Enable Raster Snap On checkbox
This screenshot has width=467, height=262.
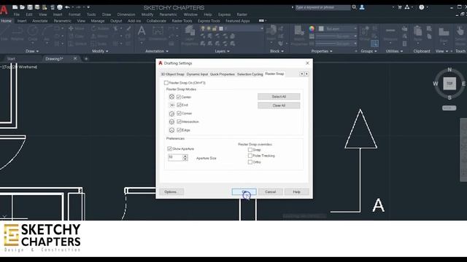pos(166,83)
